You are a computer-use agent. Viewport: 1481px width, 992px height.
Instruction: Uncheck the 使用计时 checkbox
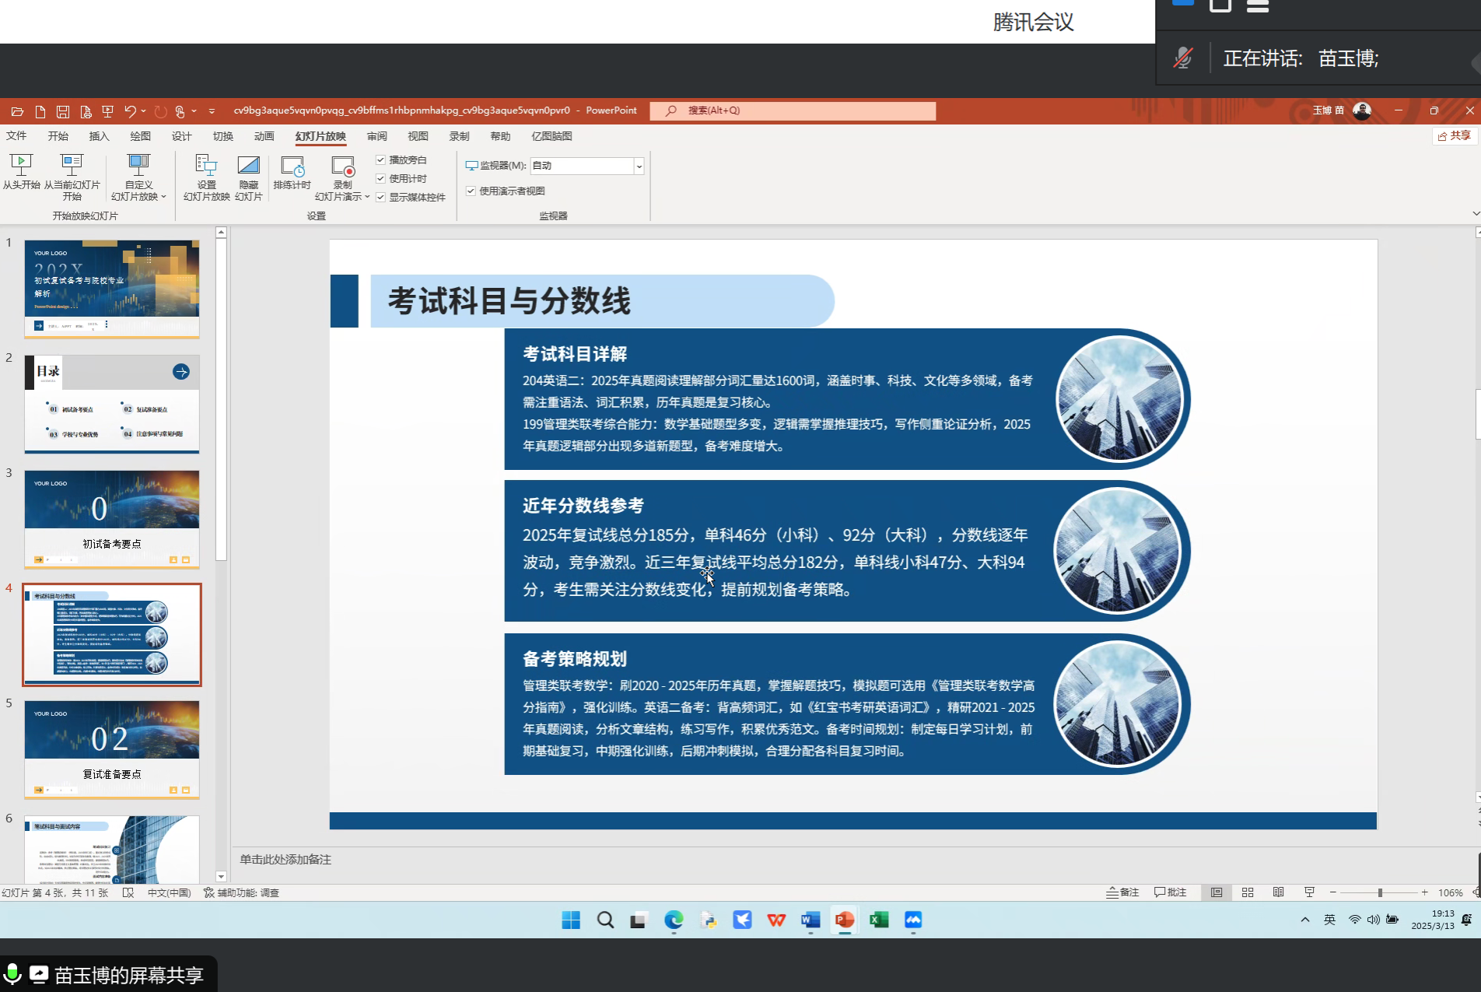(x=381, y=178)
